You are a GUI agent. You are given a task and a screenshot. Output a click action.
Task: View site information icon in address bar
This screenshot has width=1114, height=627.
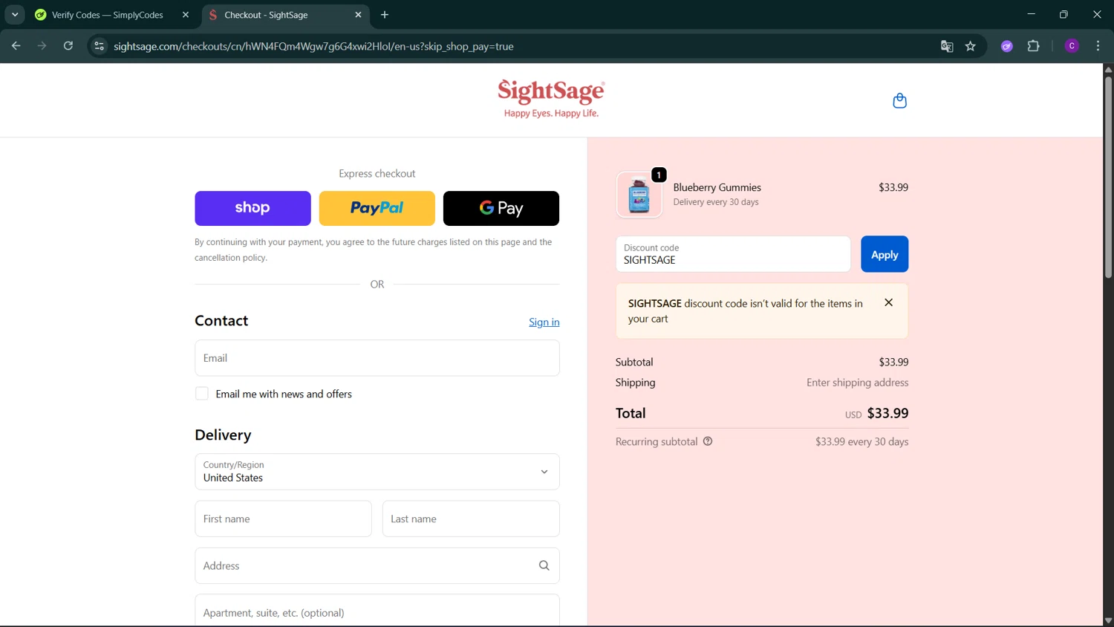99,46
